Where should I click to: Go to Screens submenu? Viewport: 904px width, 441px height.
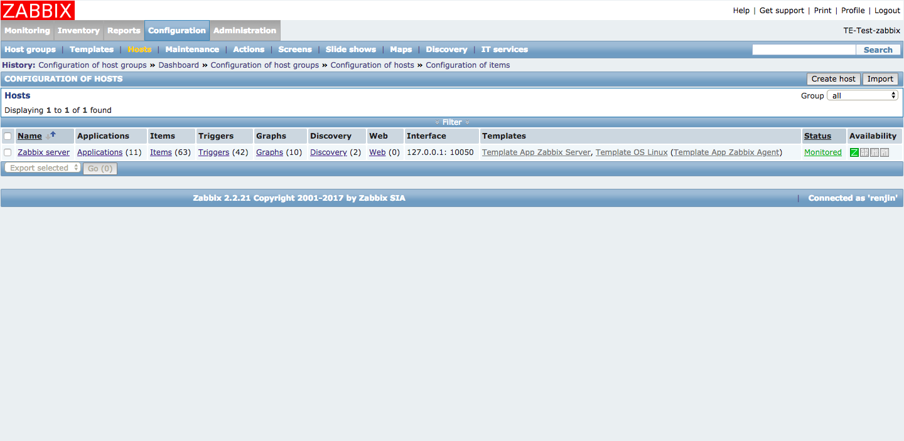point(295,50)
